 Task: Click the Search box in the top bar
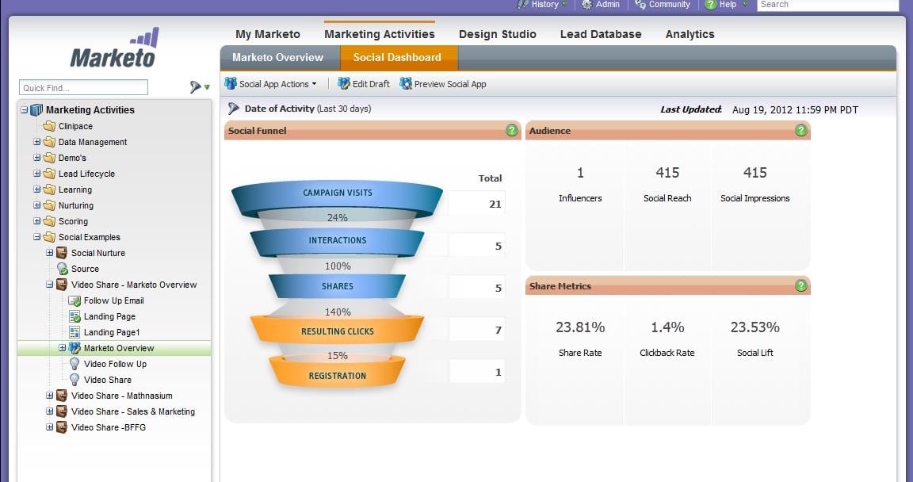(827, 5)
